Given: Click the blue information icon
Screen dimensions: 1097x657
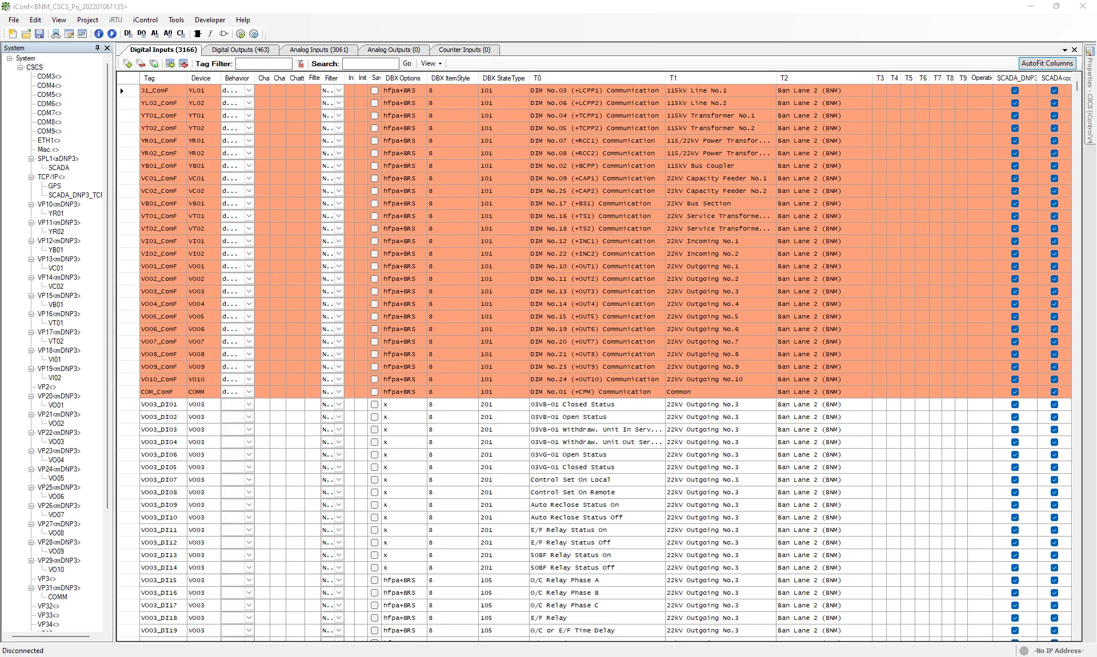Looking at the screenshot, I should (x=99, y=34).
